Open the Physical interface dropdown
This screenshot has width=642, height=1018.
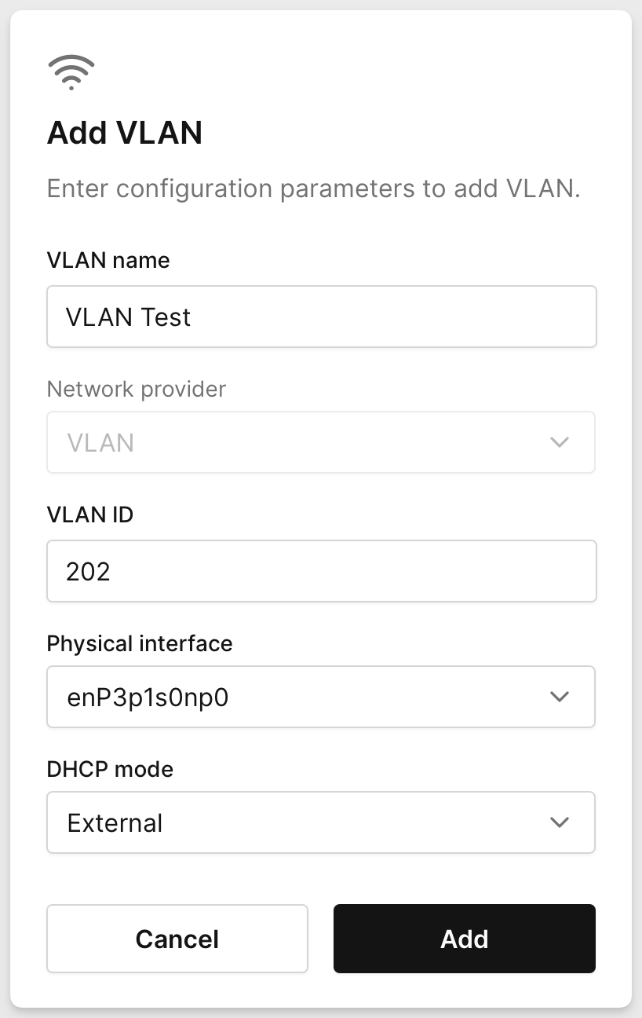click(322, 697)
